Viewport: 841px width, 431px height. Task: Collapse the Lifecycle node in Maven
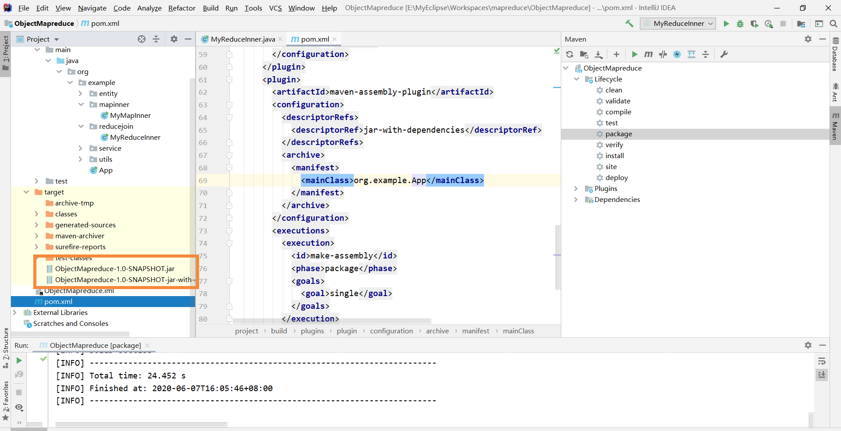[x=576, y=79]
